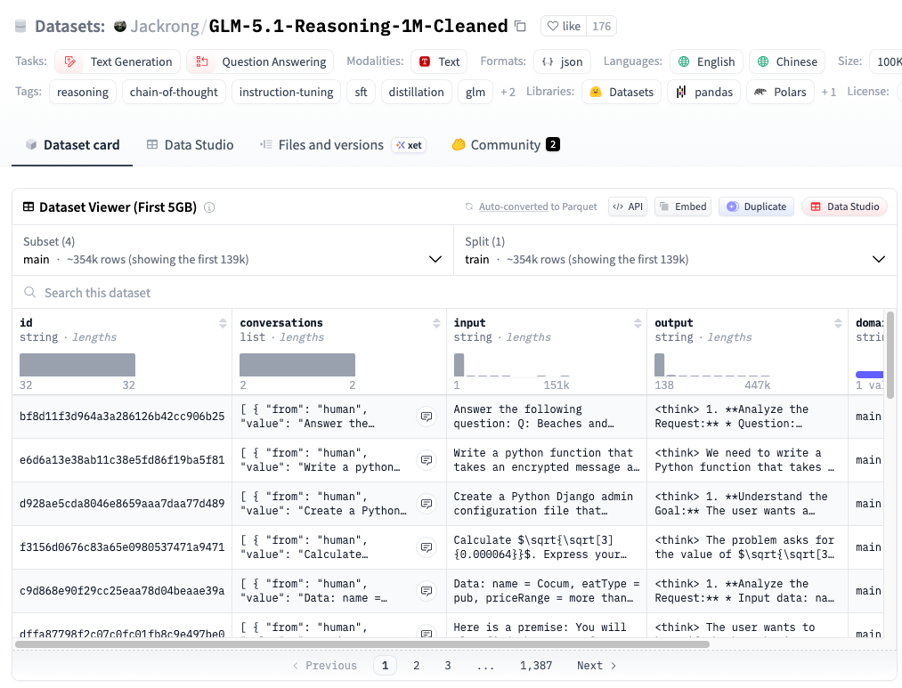Open conversation viewer icon for f3156d06 row
Image resolution: width=902 pixels, height=688 pixels.
[427, 547]
